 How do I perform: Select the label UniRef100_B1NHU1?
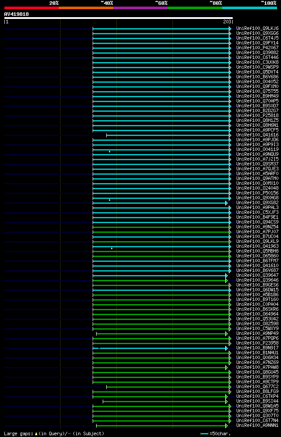coord(257,353)
